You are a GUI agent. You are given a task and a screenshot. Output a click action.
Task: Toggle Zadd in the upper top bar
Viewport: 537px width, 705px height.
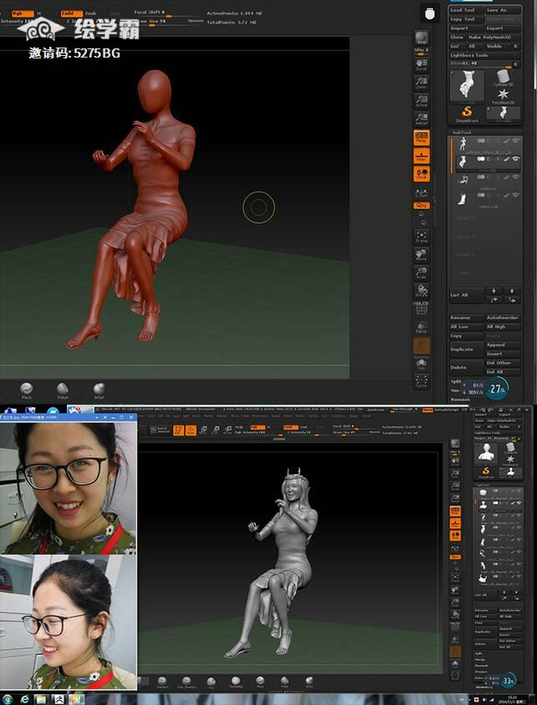(71, 13)
